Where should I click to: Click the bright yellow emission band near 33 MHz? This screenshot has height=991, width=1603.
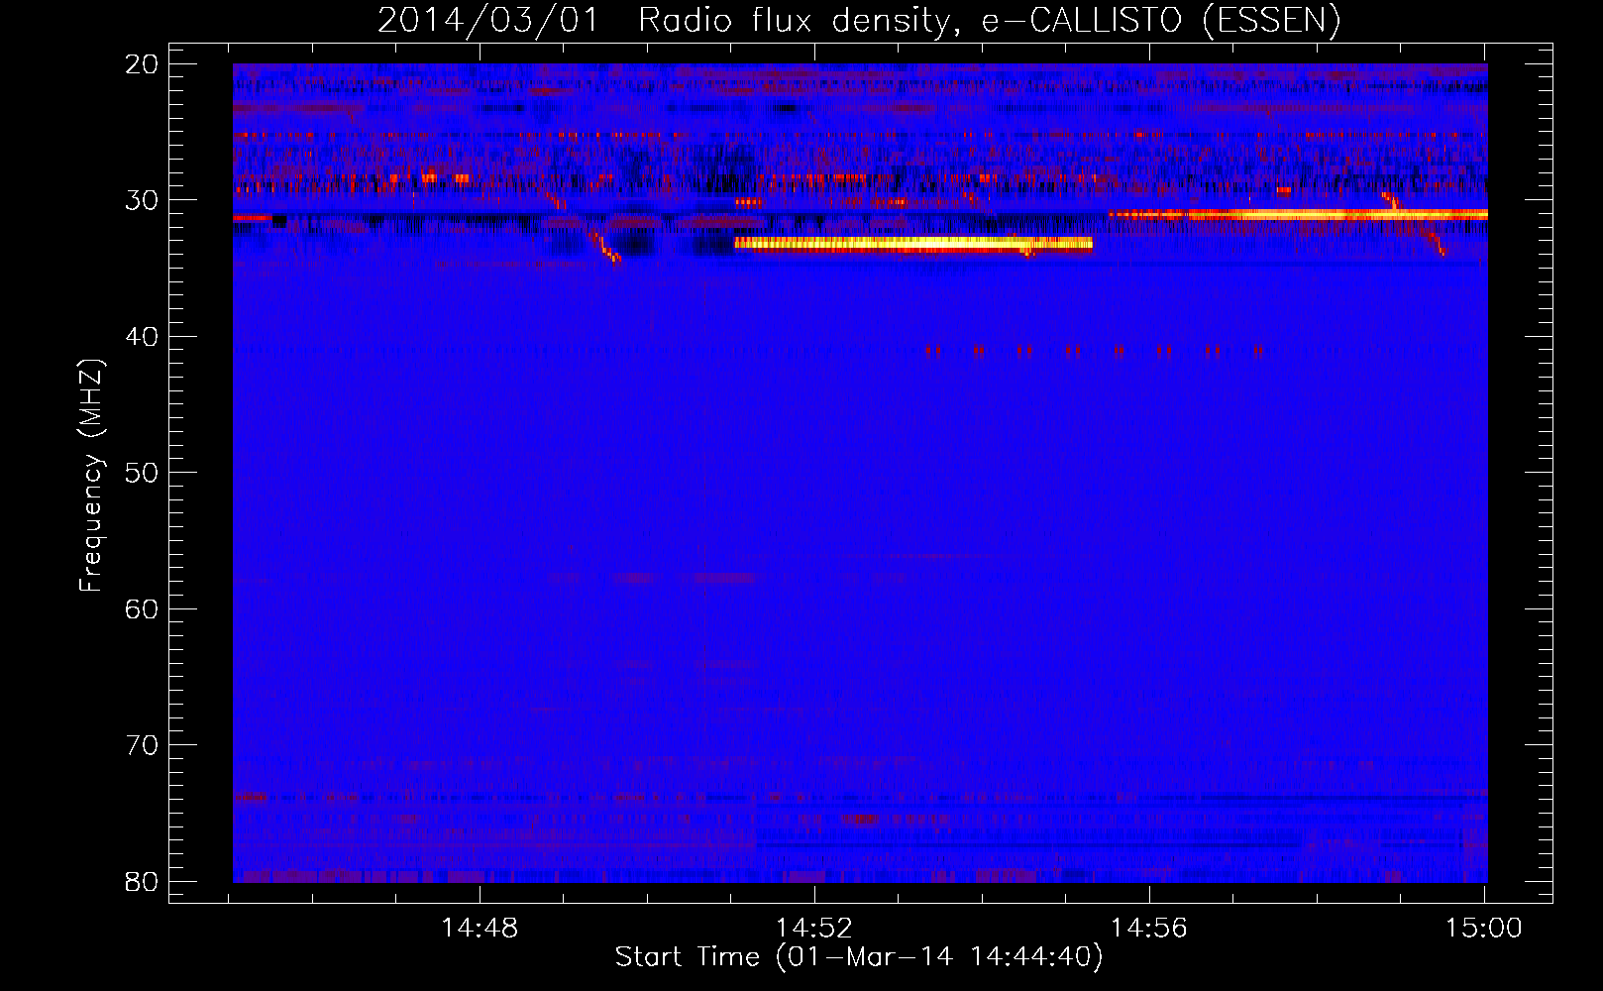(x=913, y=244)
